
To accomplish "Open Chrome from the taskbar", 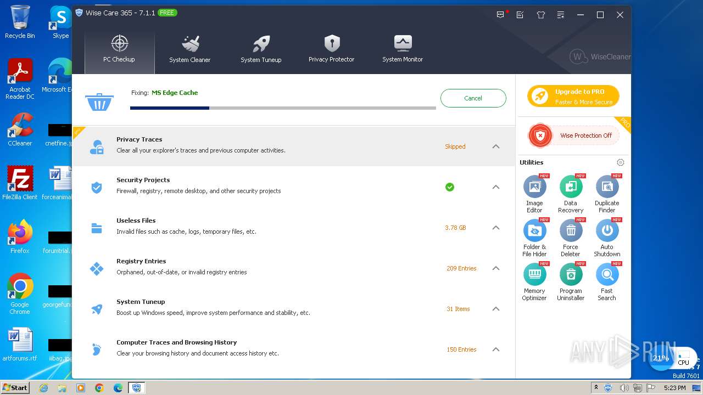I will tap(99, 388).
